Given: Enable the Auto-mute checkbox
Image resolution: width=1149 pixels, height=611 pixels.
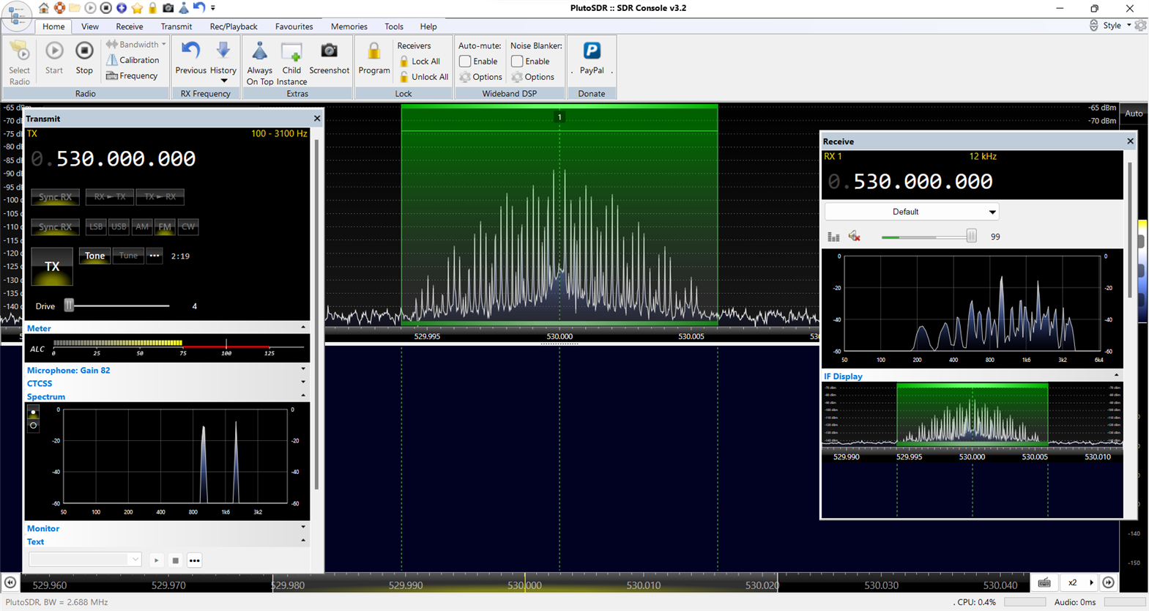Looking at the screenshot, I should coord(465,62).
